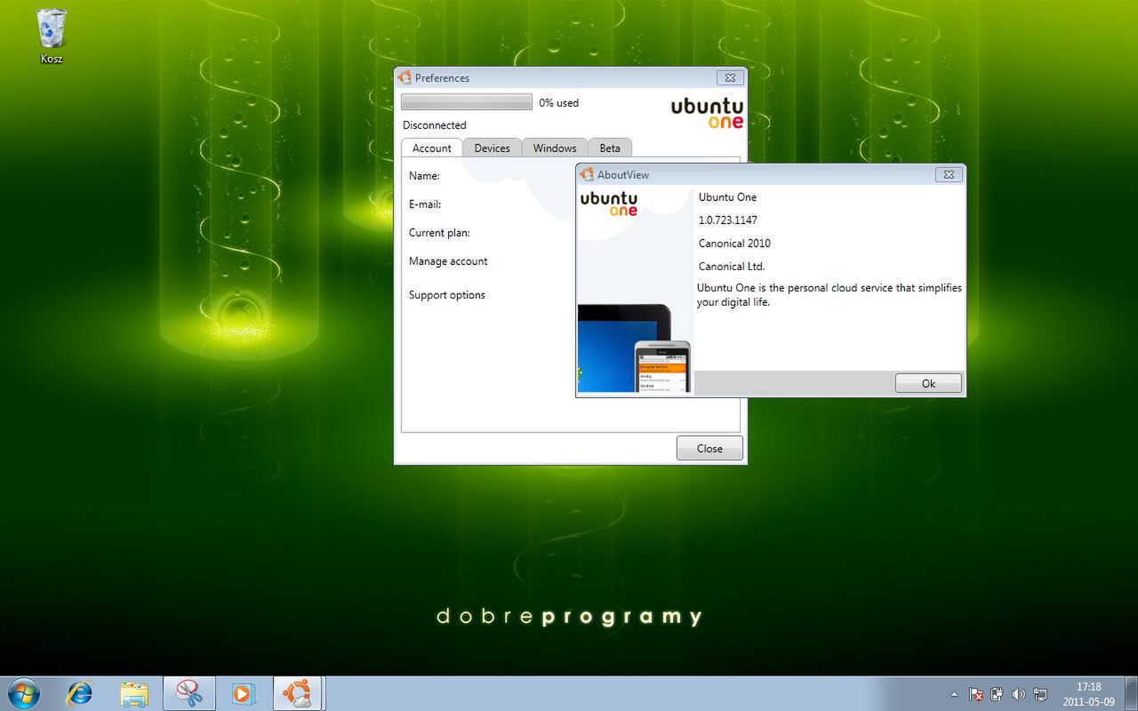Switch to the Devices tab

coord(492,148)
